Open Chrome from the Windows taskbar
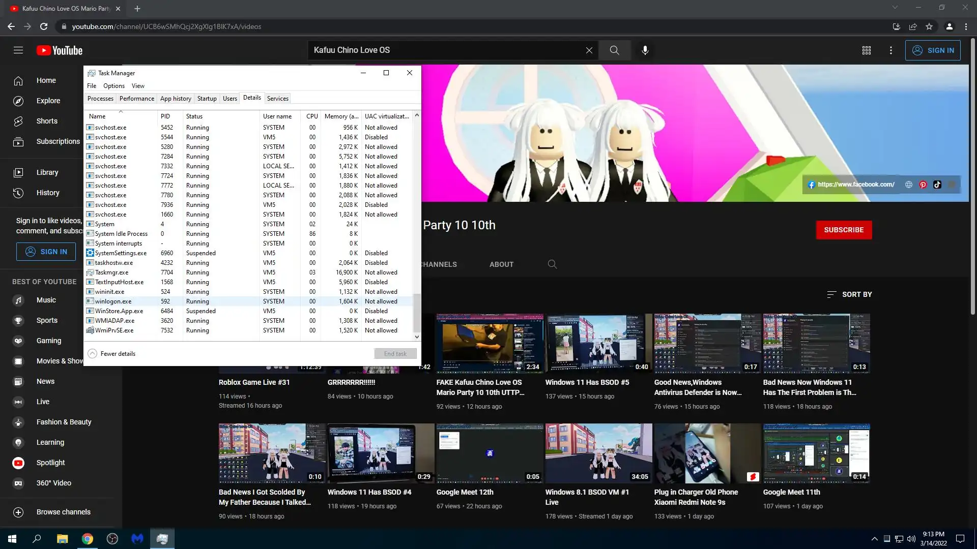The image size is (977, 549). (88, 539)
